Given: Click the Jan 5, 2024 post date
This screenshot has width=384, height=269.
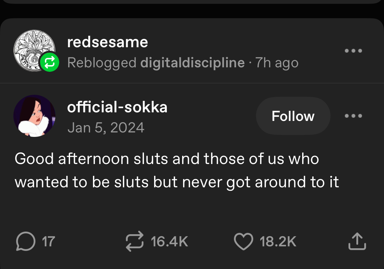Looking at the screenshot, I should 106,128.
